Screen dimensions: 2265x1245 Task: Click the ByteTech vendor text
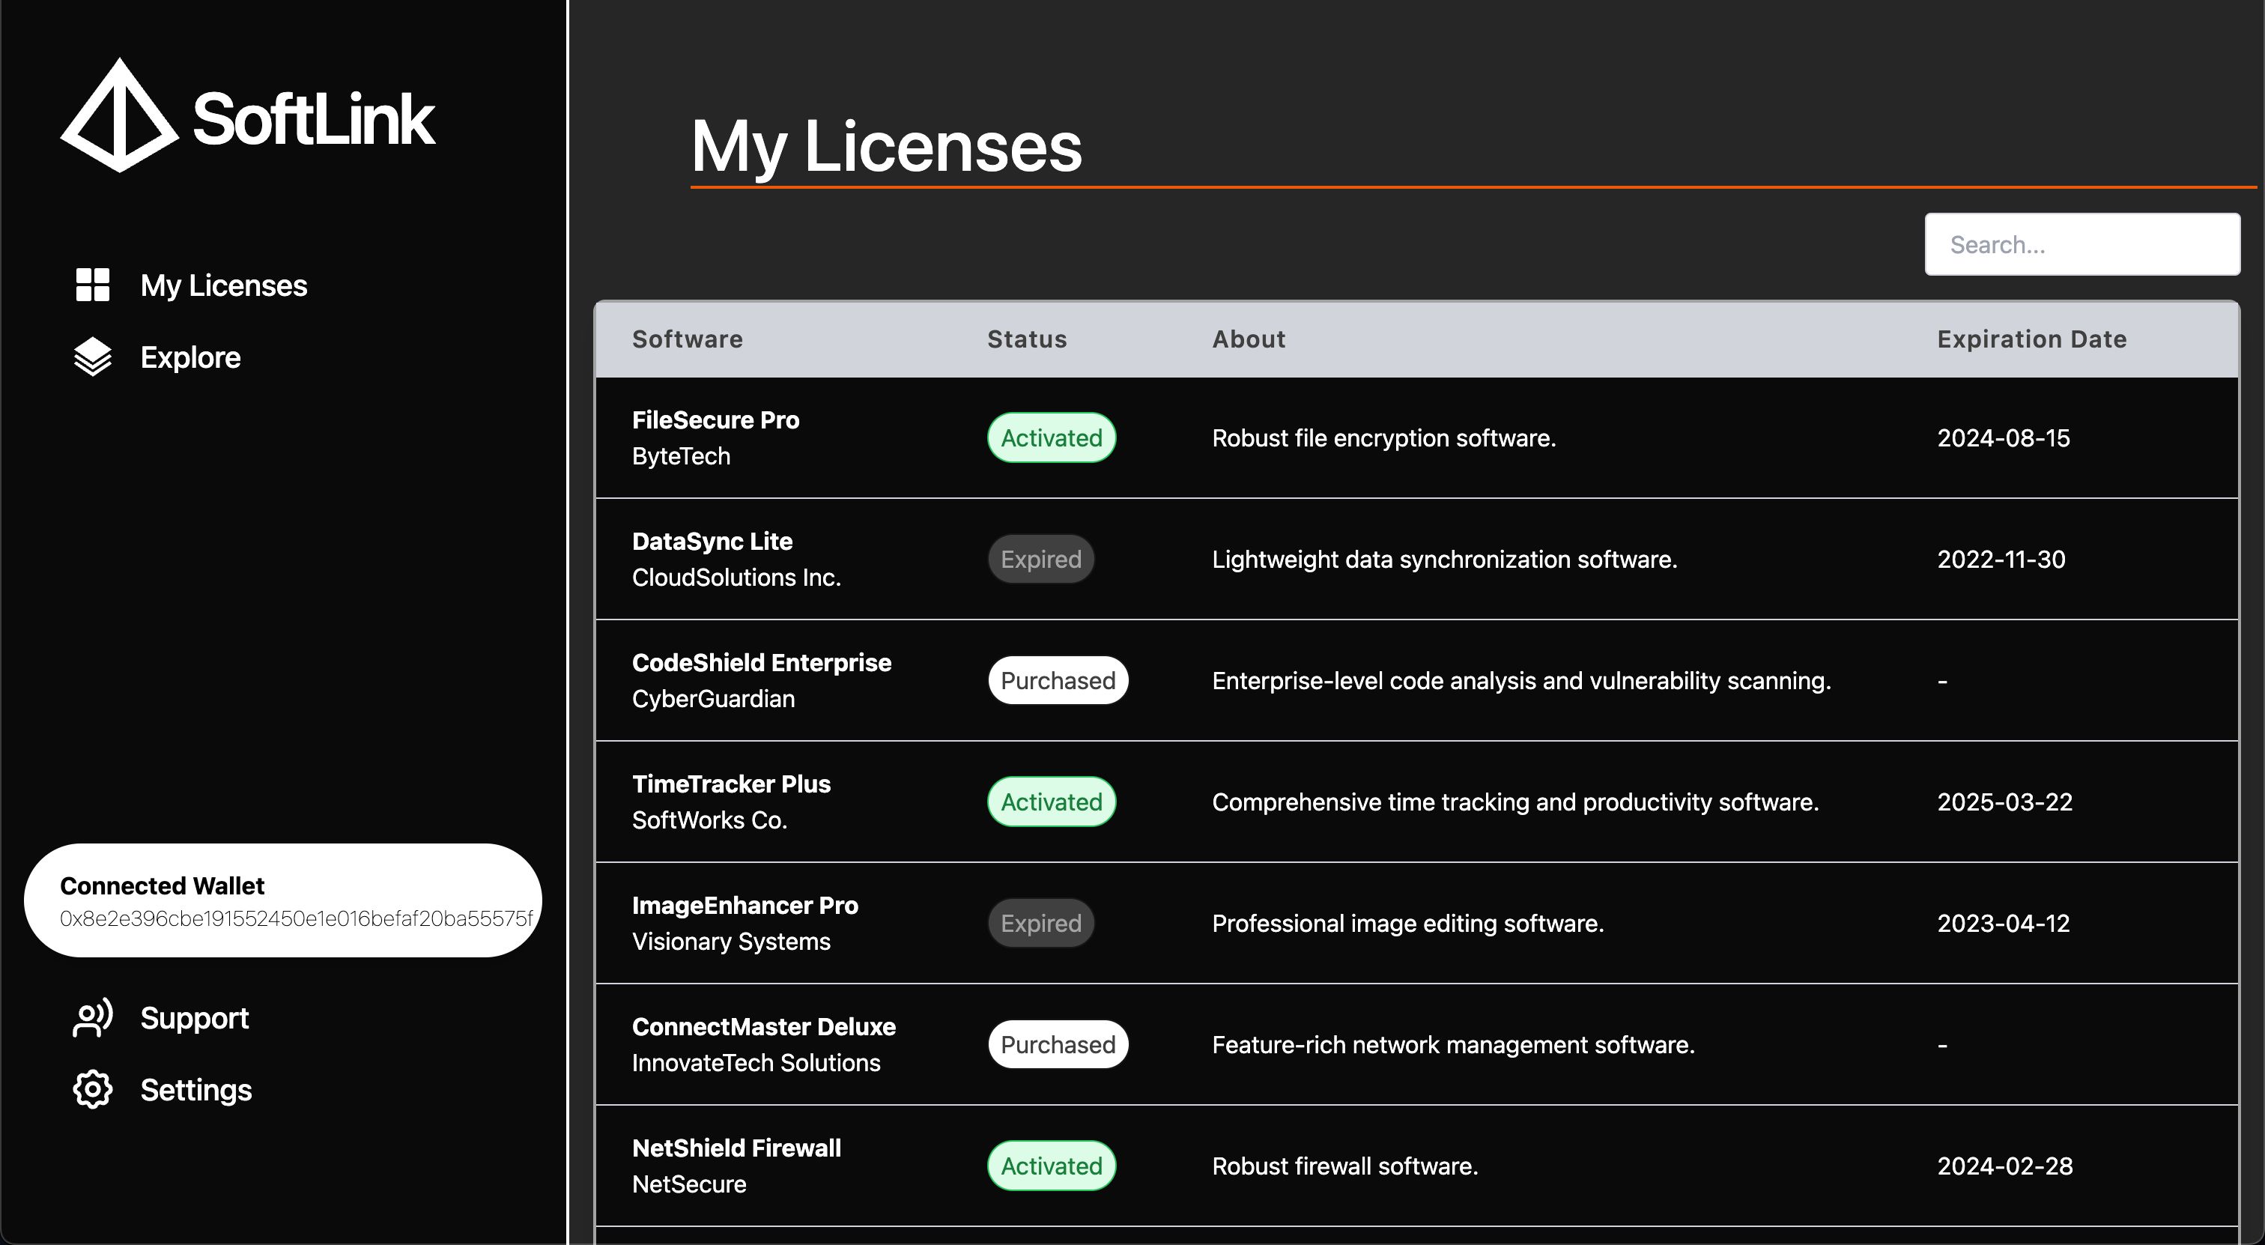(x=682, y=456)
